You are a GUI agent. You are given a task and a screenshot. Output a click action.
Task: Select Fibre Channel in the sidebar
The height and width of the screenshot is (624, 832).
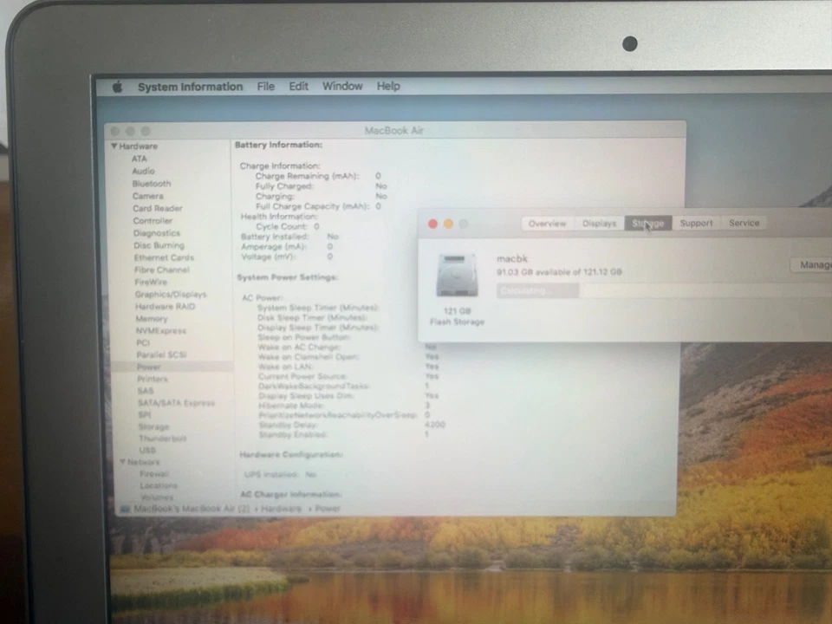coord(161,270)
